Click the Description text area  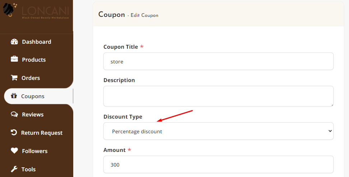(218, 96)
